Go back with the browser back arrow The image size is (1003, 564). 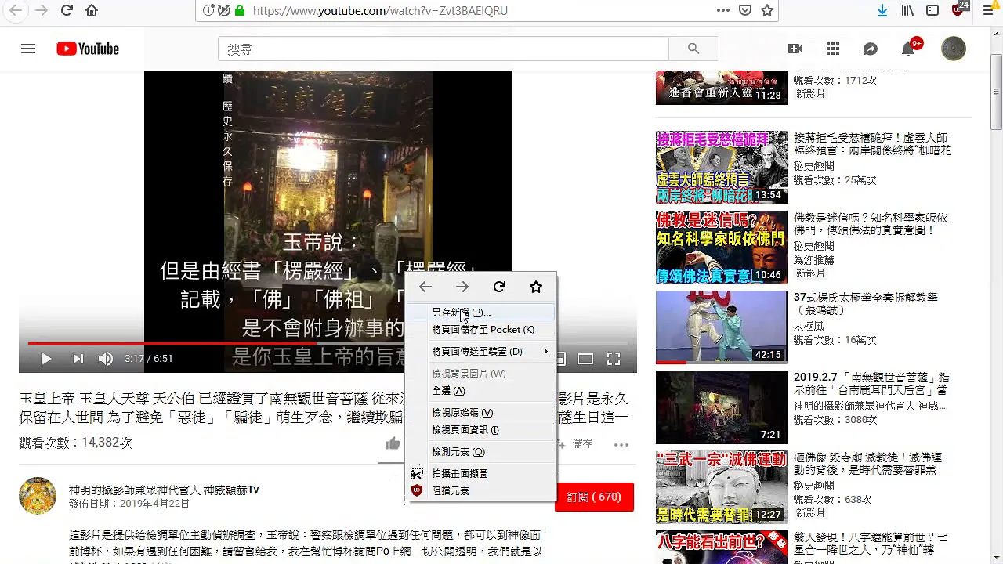coord(16,10)
